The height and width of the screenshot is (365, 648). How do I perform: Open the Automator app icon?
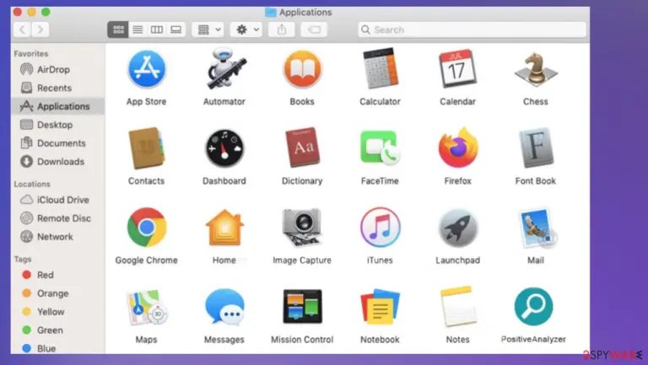point(224,69)
